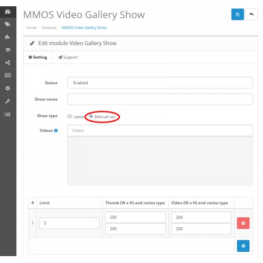This screenshot has height=263, width=263.
Task: Add a new row with blue plus button
Action: (x=243, y=246)
